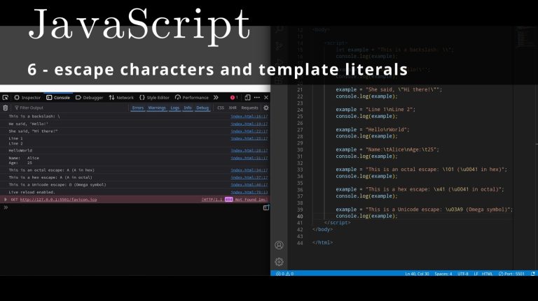Screen dimensions: 538x301
Task: Place cursor on closing script tag line
Action: [x=337, y=223]
